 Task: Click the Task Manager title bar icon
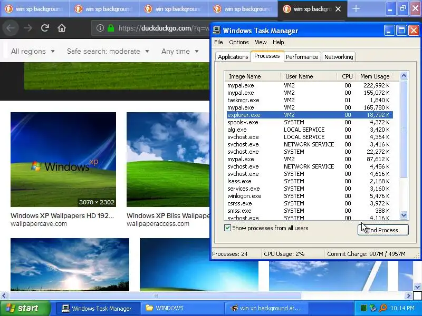pos(216,31)
